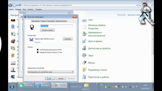
Task: Click the RU language indicator on the taskbar
Action: click(102, 85)
